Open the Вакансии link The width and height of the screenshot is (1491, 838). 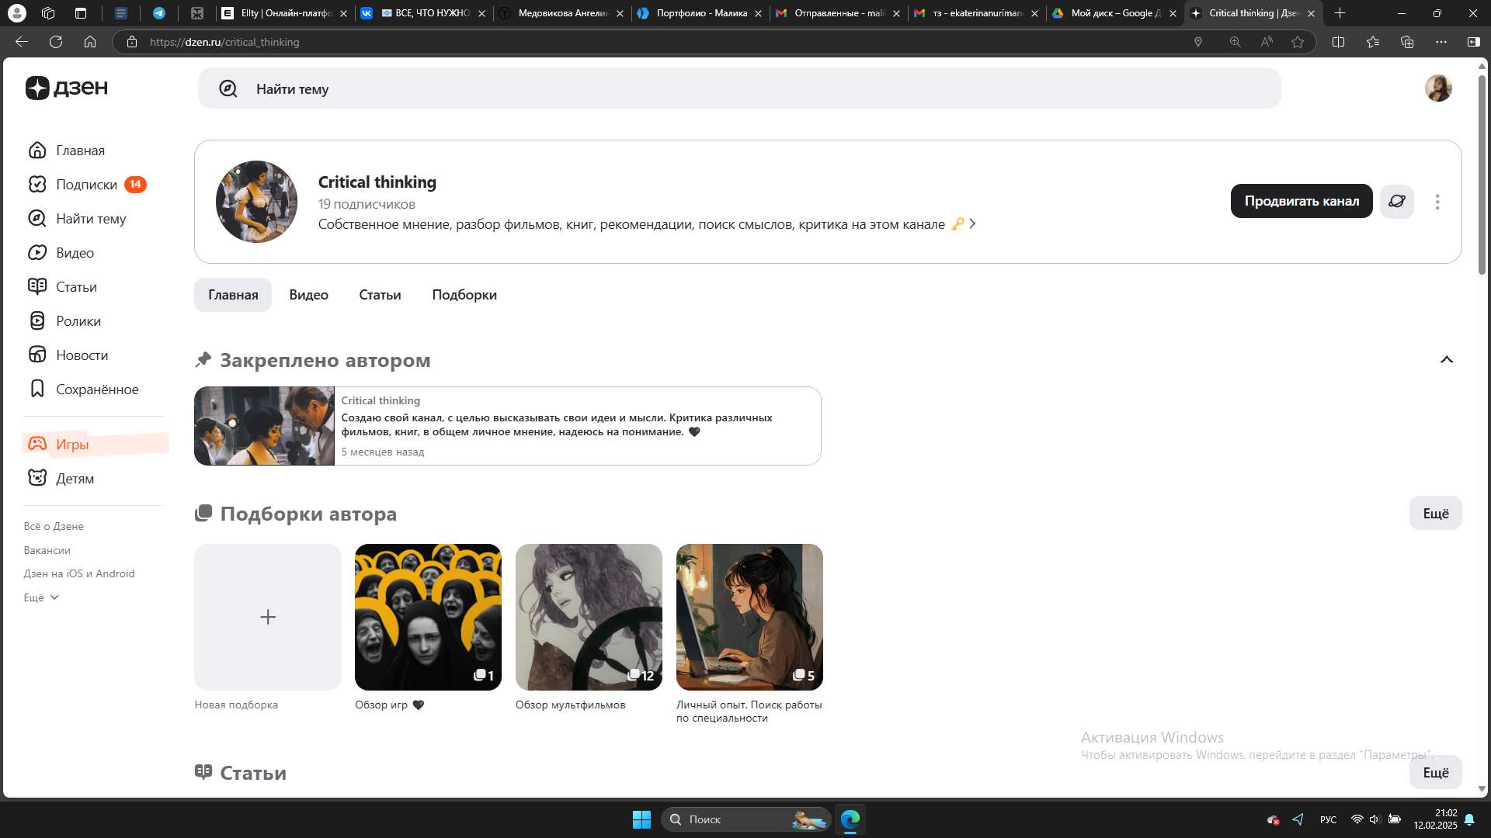click(x=47, y=550)
